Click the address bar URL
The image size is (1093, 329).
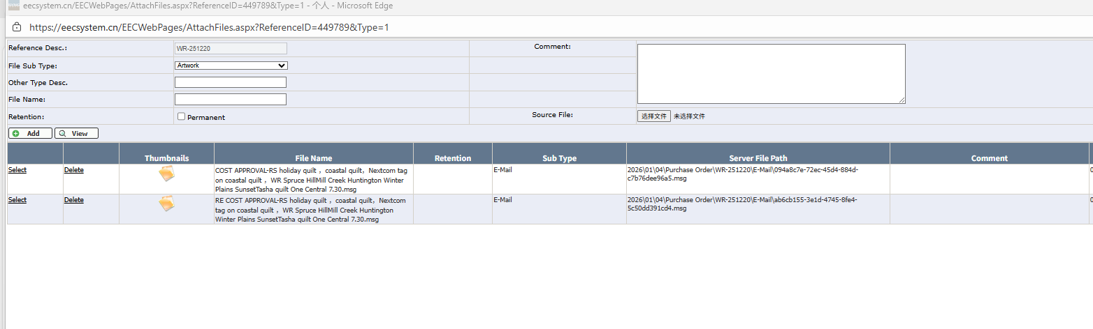pos(209,28)
